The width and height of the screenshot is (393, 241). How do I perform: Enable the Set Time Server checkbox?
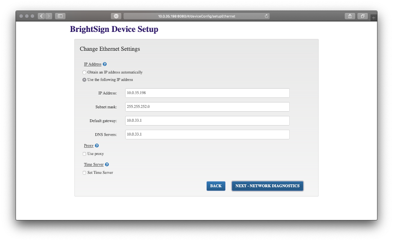click(x=84, y=173)
